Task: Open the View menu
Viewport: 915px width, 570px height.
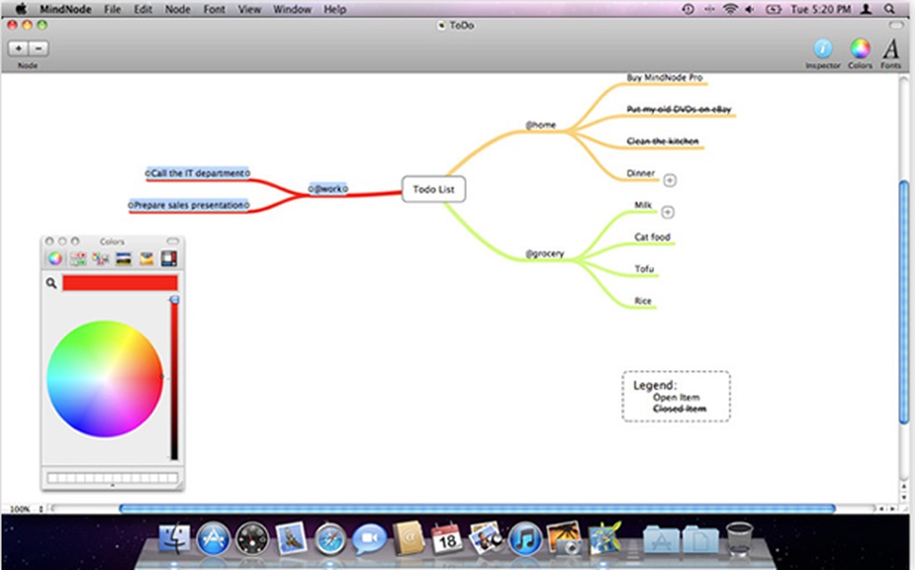Action: (249, 9)
